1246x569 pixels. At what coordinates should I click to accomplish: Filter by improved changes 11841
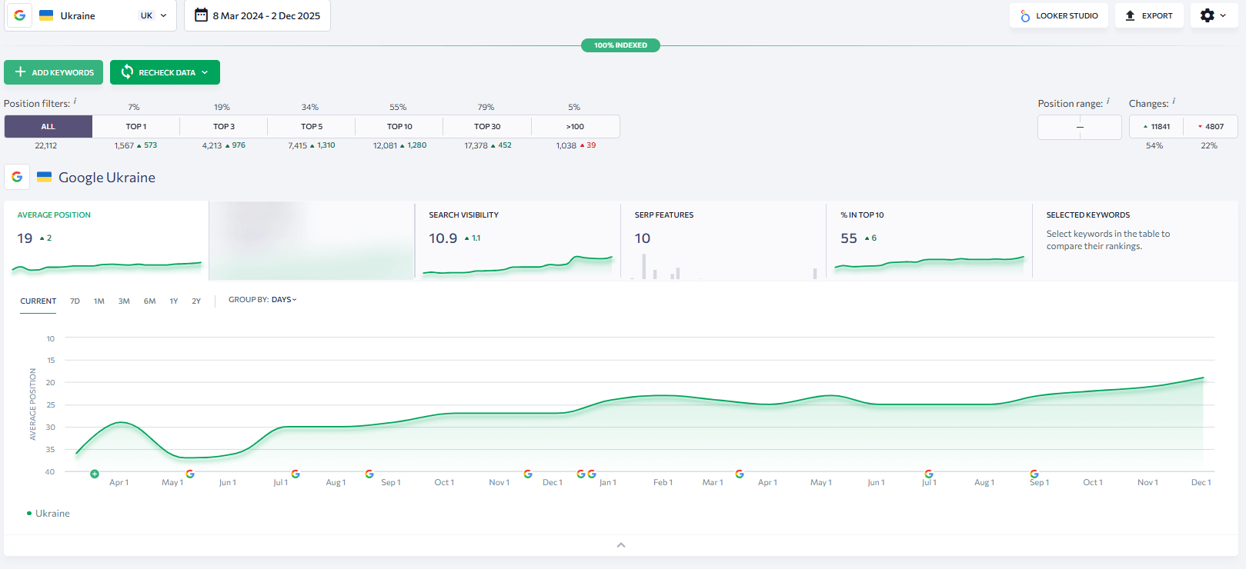(x=1156, y=127)
